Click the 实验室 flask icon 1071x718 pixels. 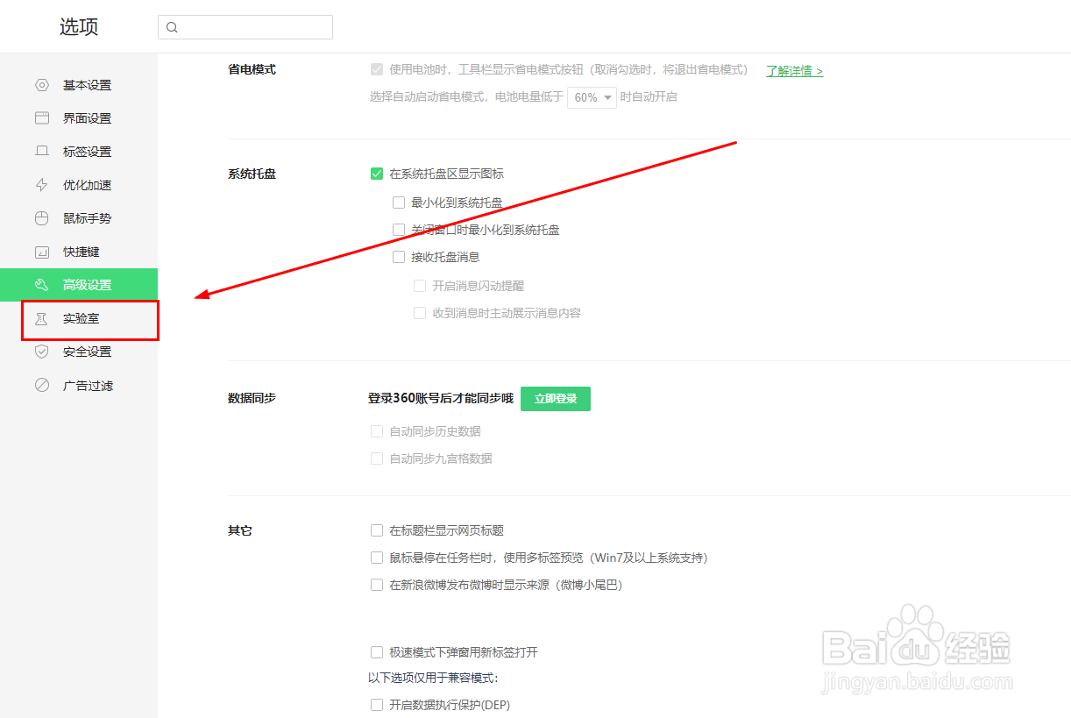click(x=41, y=318)
